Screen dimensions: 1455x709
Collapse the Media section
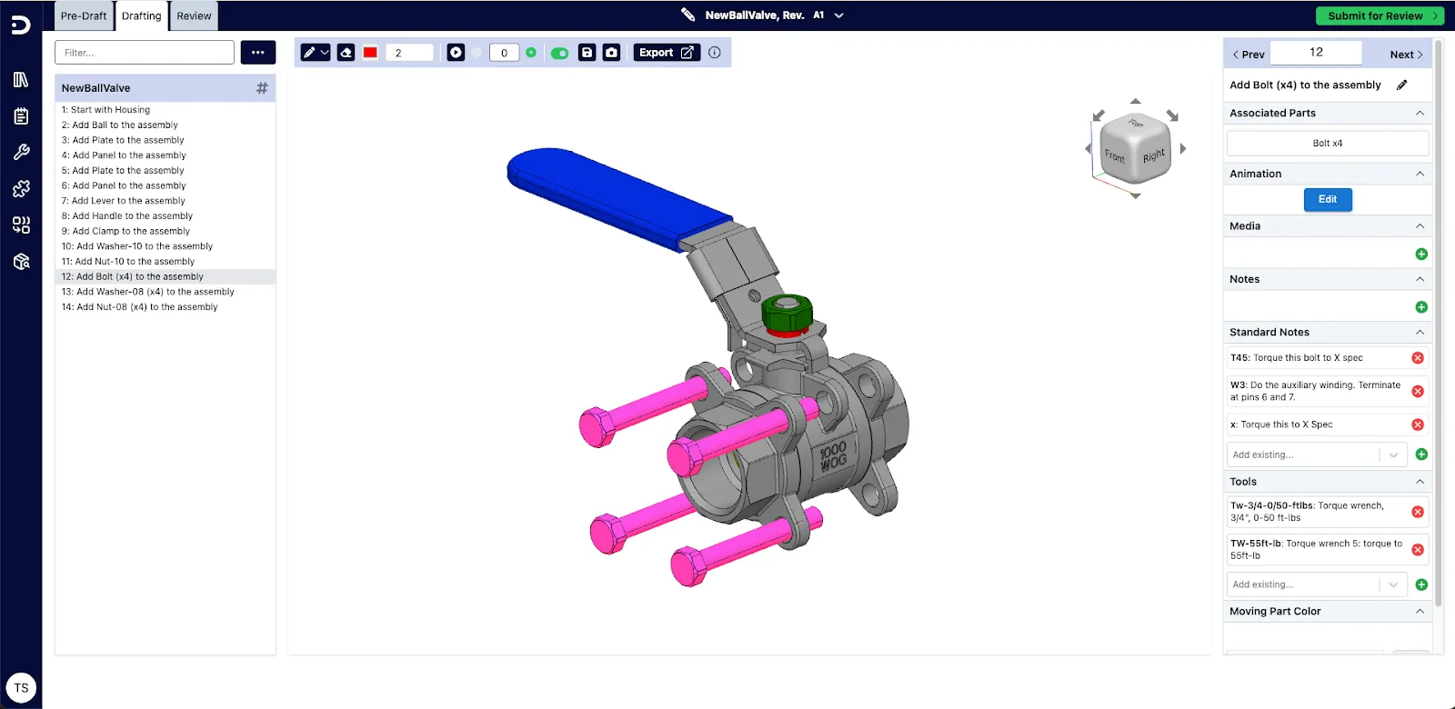[1420, 226]
